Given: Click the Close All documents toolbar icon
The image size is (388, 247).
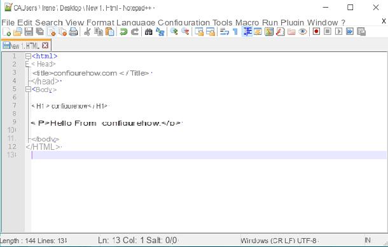Looking at the screenshot, I should pyautogui.click(x=62, y=32).
